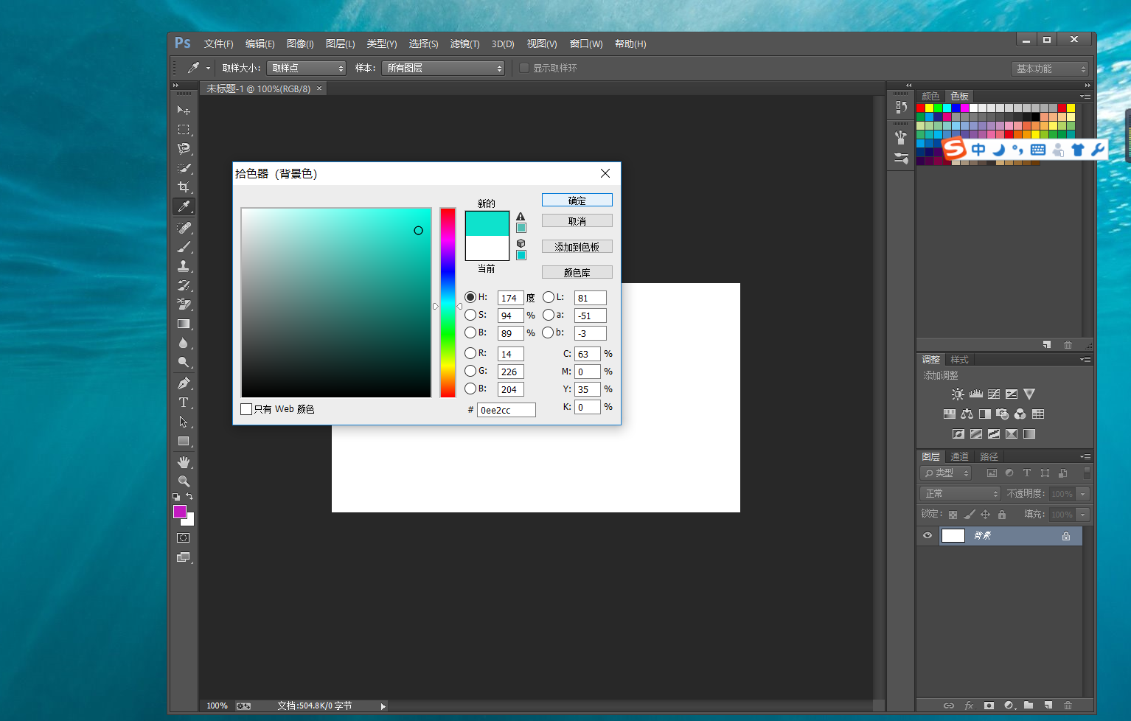Select the History Brush tool
Screen dimensions: 1131x721
[x=184, y=285]
